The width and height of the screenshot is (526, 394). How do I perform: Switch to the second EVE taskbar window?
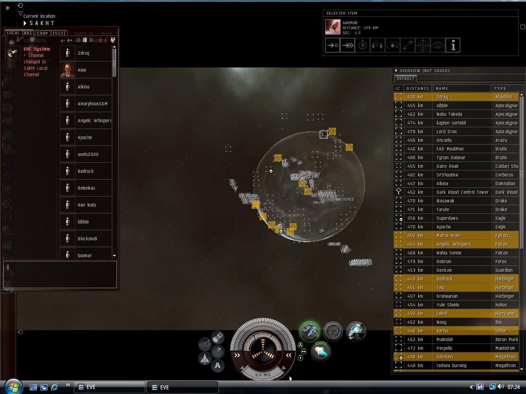click(183, 387)
